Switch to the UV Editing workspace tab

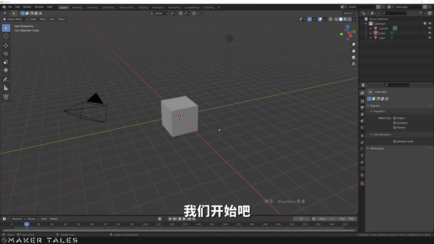(x=108, y=7)
